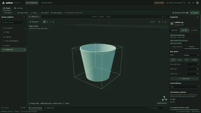This screenshot has height=113, width=201.
Task: Activate the rotate tool in viewport toolbar
Action: point(50,22)
